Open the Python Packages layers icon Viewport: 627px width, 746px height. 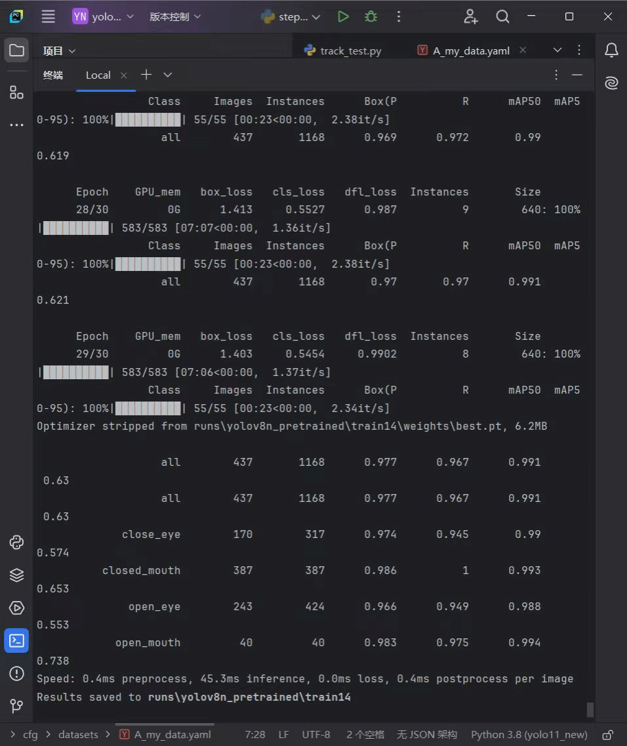16,575
